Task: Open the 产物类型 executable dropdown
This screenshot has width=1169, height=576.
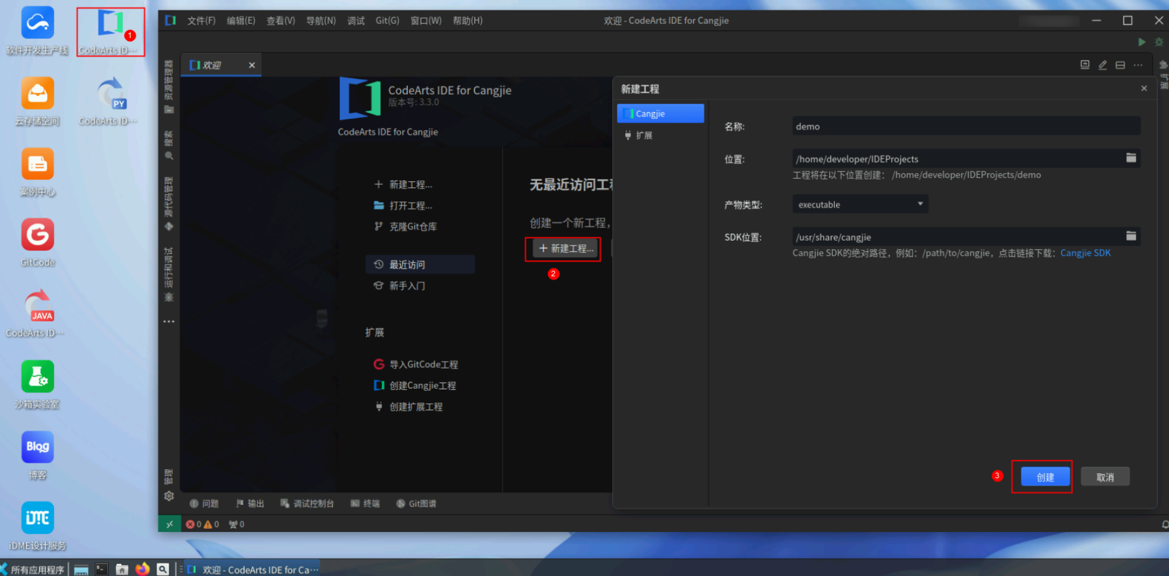Action: [x=859, y=204]
